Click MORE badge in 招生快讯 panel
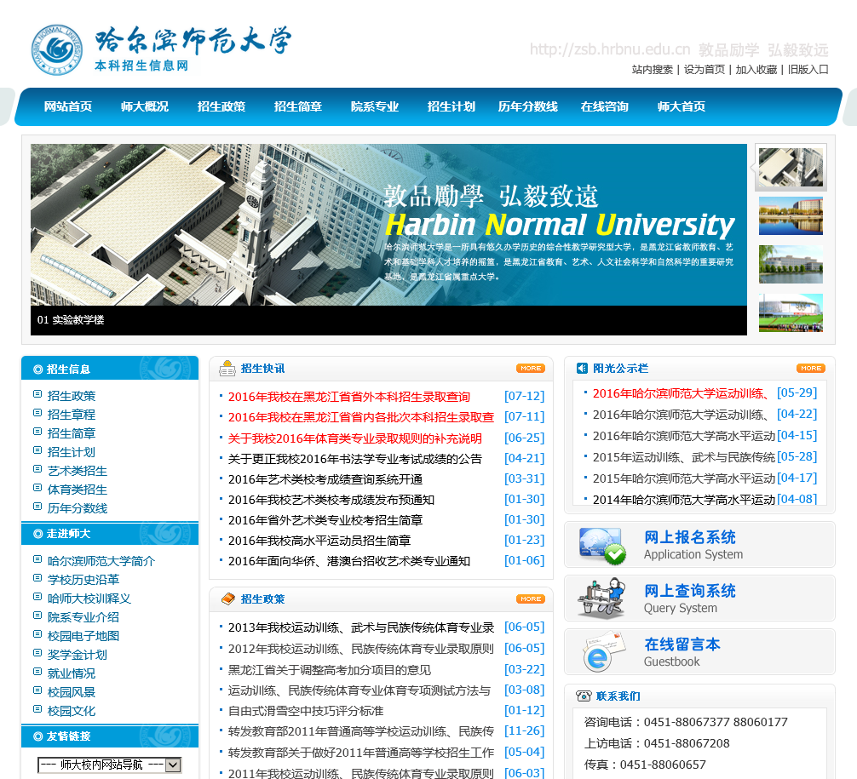 pos(531,368)
